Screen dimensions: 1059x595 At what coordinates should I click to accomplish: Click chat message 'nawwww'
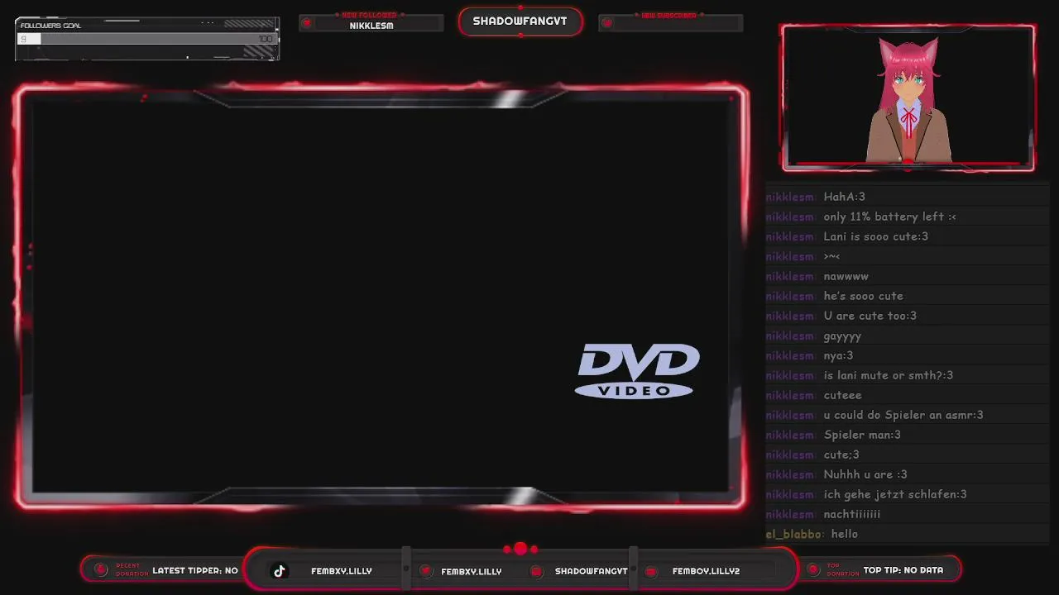846,276
